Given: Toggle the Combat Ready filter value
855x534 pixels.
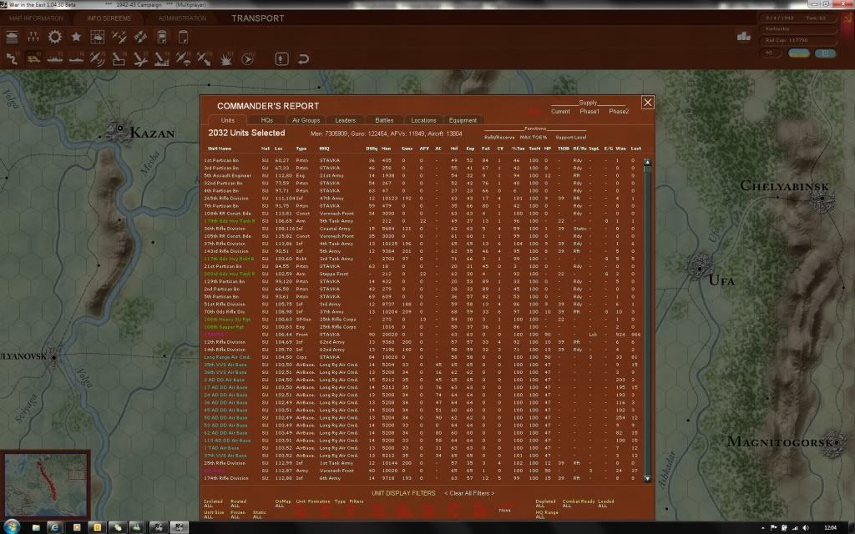Looking at the screenshot, I should click(x=567, y=506).
